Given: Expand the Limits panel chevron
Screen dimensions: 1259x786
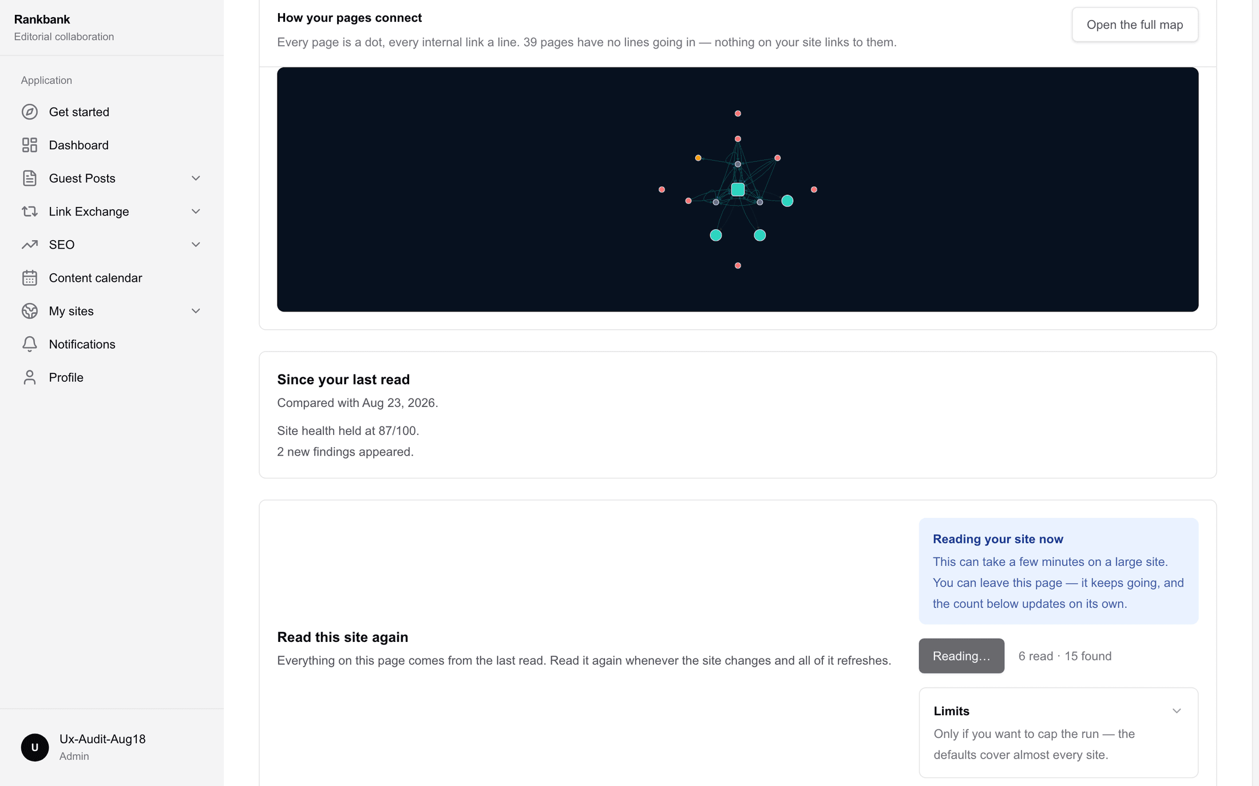Looking at the screenshot, I should point(1177,711).
